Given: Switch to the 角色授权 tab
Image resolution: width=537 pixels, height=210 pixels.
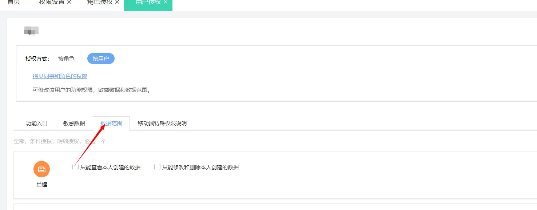Looking at the screenshot, I should 100,2.
